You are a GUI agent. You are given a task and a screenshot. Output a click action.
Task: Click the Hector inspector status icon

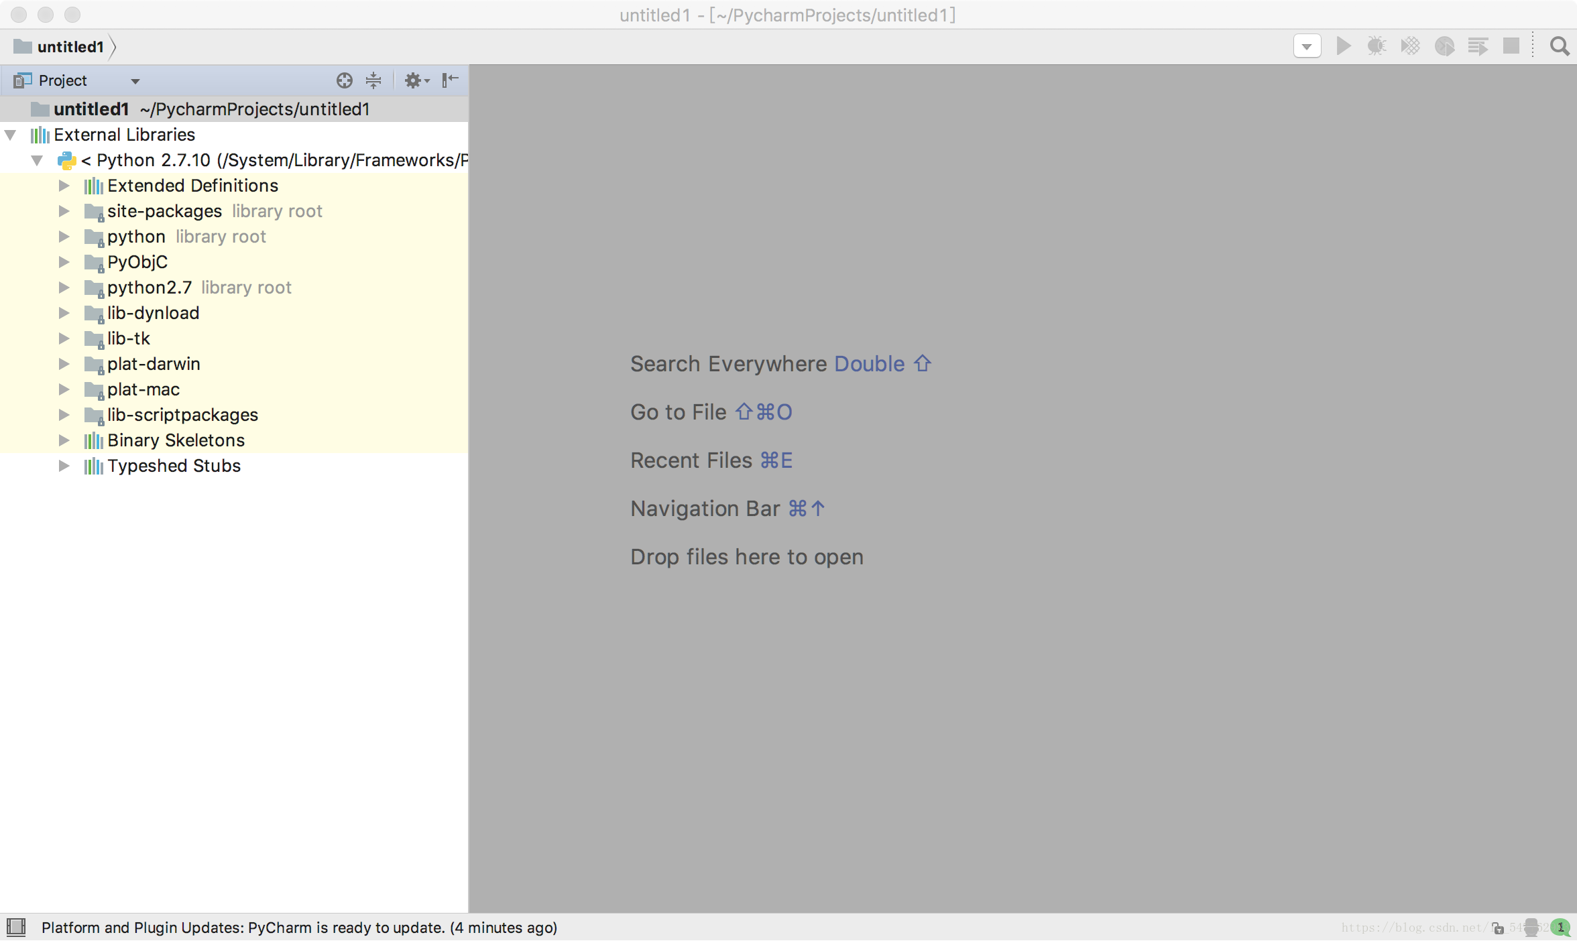tap(1531, 928)
